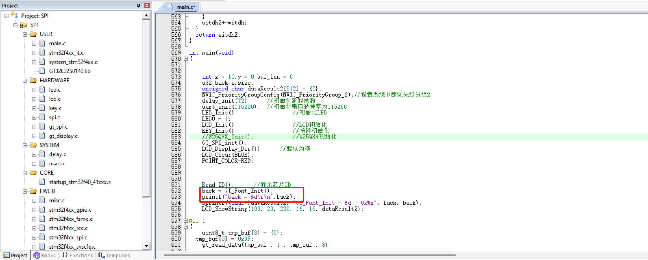Click the FWLIB folder icon

(33, 191)
